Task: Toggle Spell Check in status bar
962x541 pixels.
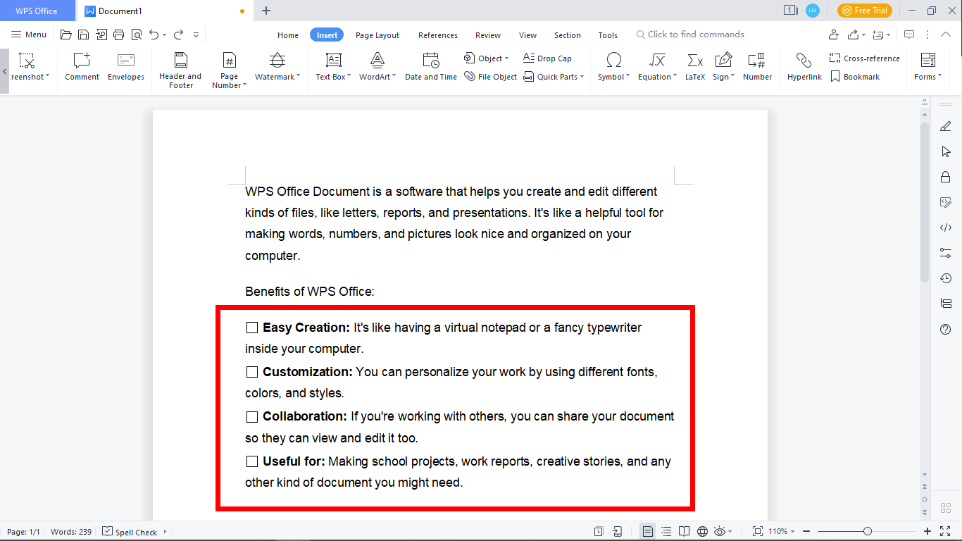Action: coord(130,532)
